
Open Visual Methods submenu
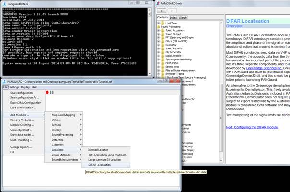tap(63, 155)
